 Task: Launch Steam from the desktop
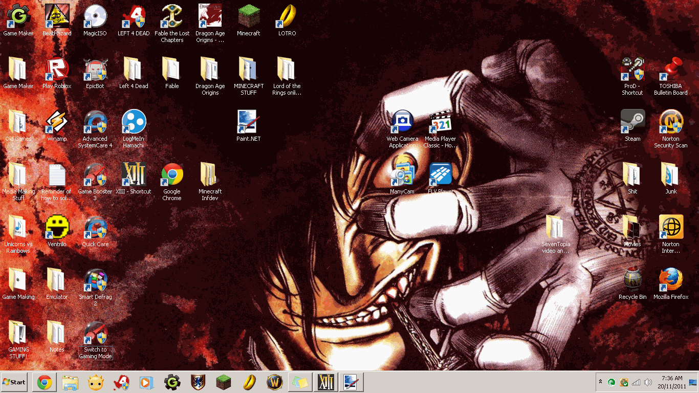point(632,123)
